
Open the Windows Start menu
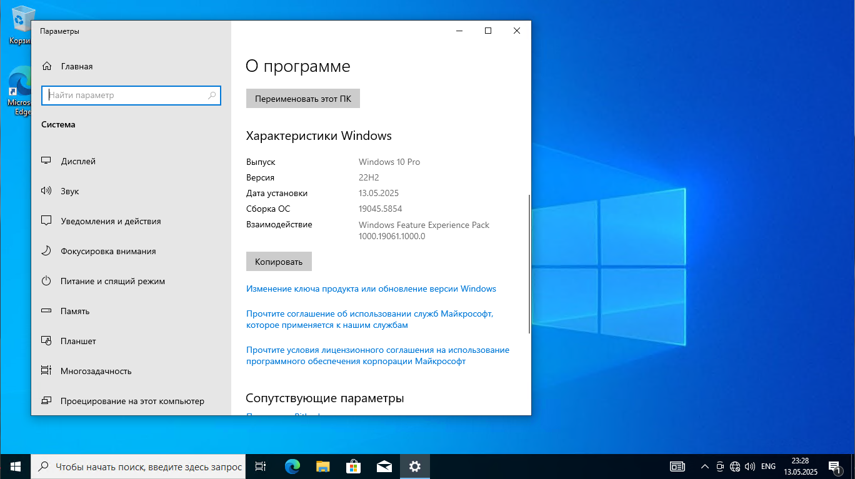click(15, 467)
